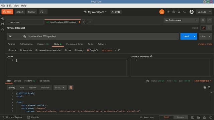Expand the Save button dropdown arrow
Viewport: 214px width, 120px height.
point(209,36)
